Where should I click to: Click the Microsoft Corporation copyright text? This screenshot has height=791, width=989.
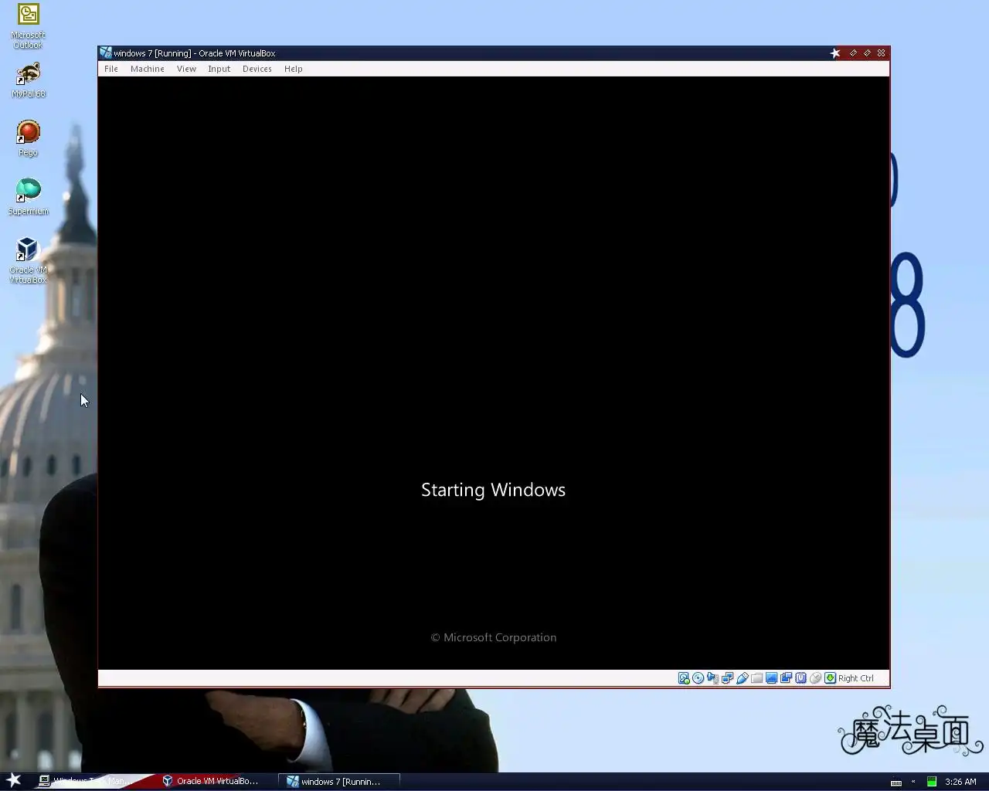[x=493, y=637]
